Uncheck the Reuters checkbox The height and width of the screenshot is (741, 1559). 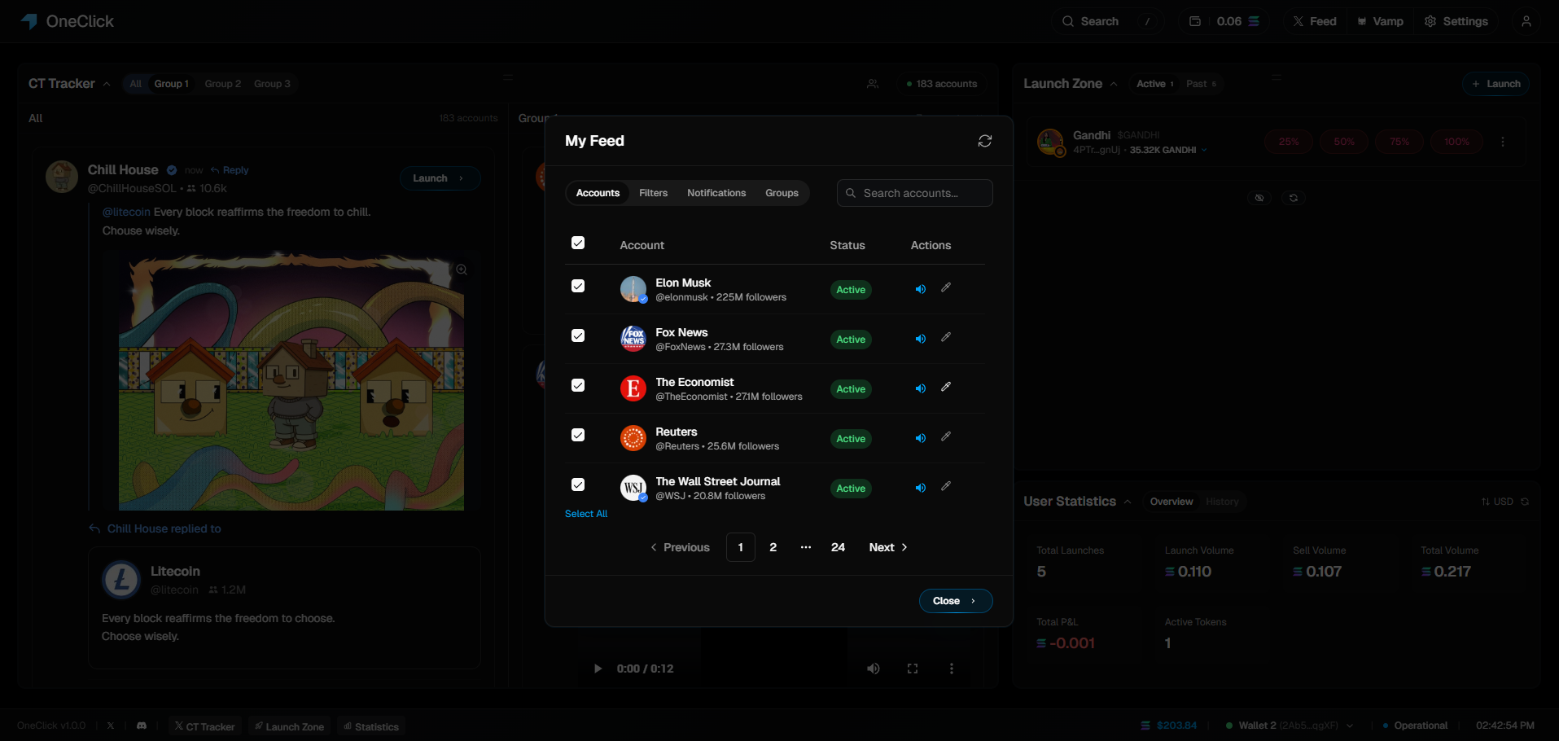point(578,435)
